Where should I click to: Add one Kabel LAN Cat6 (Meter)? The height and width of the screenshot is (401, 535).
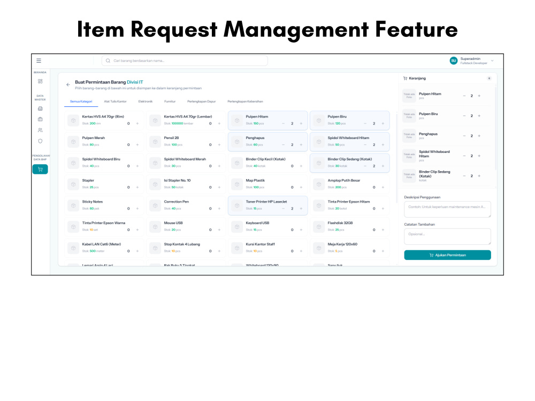(x=137, y=251)
